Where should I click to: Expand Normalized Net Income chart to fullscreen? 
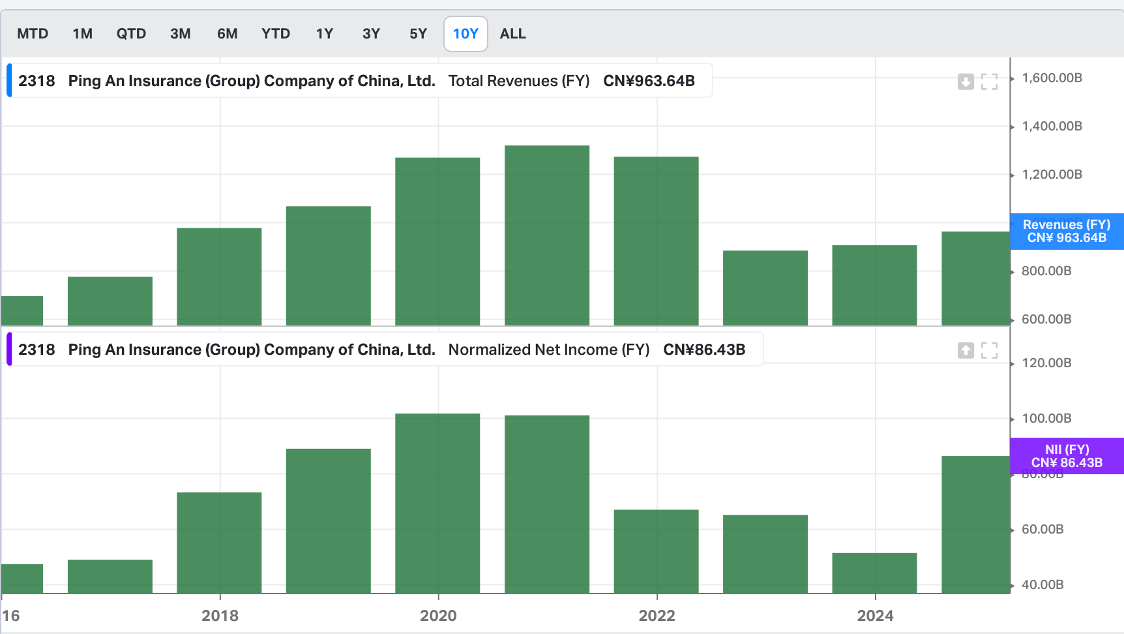click(x=989, y=350)
